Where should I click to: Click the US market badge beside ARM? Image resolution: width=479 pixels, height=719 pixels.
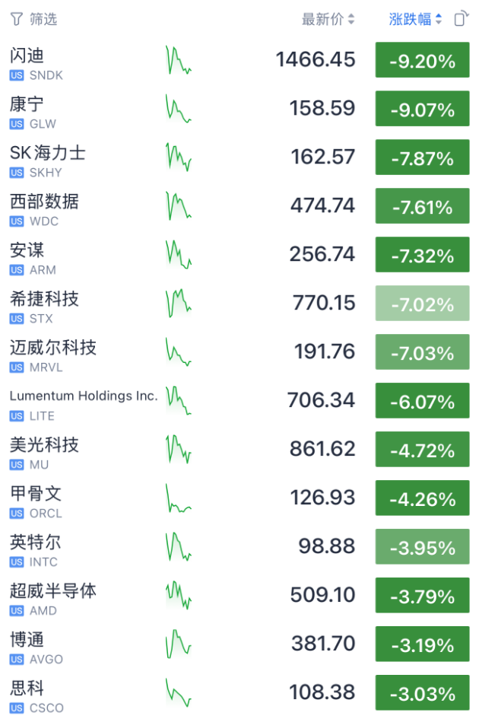pyautogui.click(x=17, y=270)
